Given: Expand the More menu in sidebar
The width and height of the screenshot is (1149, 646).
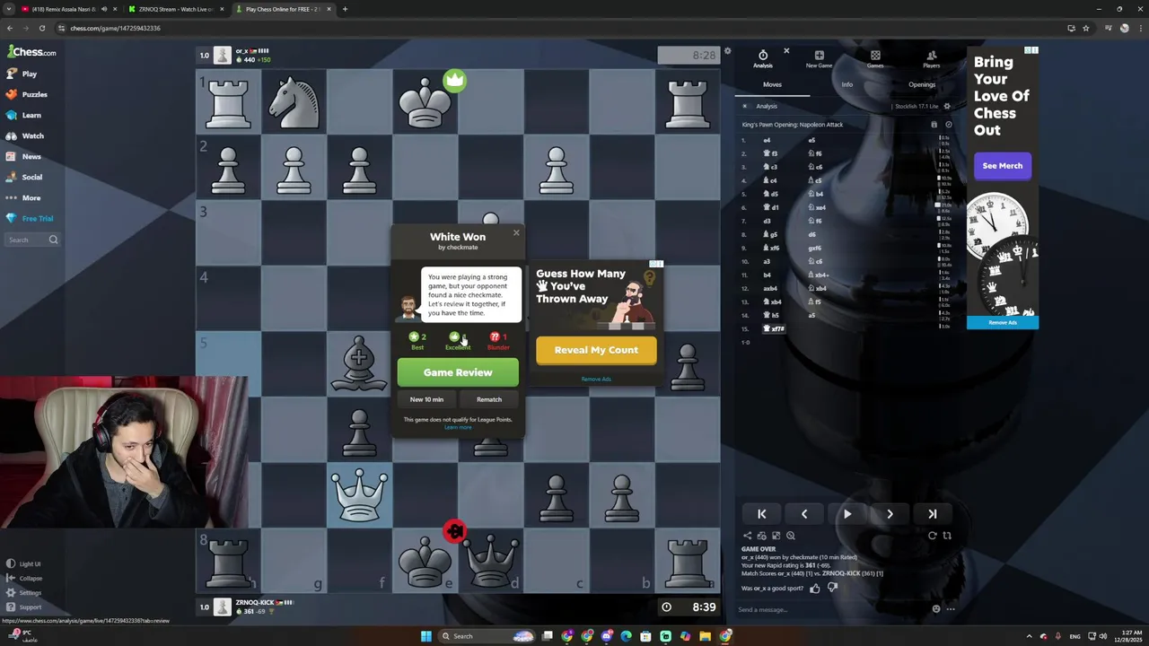Looking at the screenshot, I should click(x=24, y=197).
